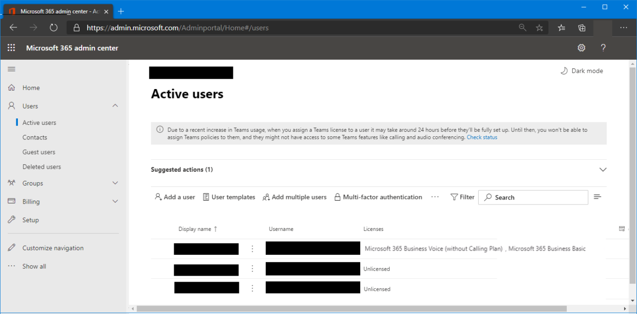Collapse the Users section in the sidebar
This screenshot has height=314, width=637.
(x=115, y=105)
